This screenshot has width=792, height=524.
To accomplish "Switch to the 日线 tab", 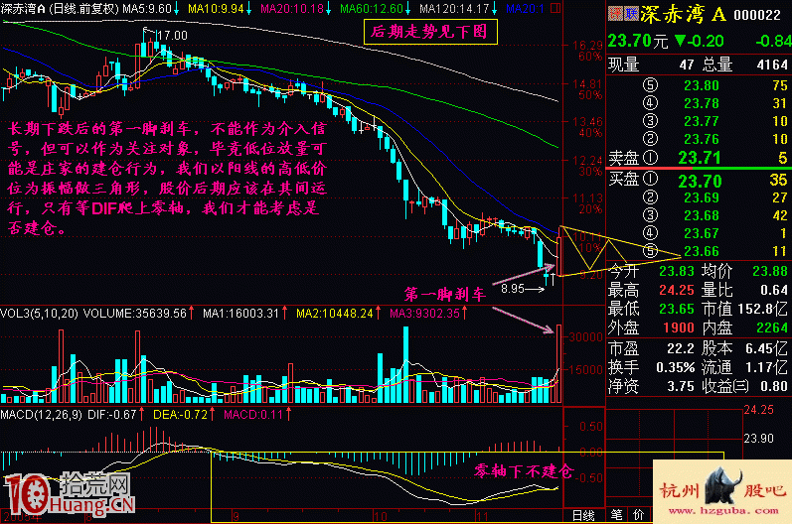I will click(x=583, y=515).
